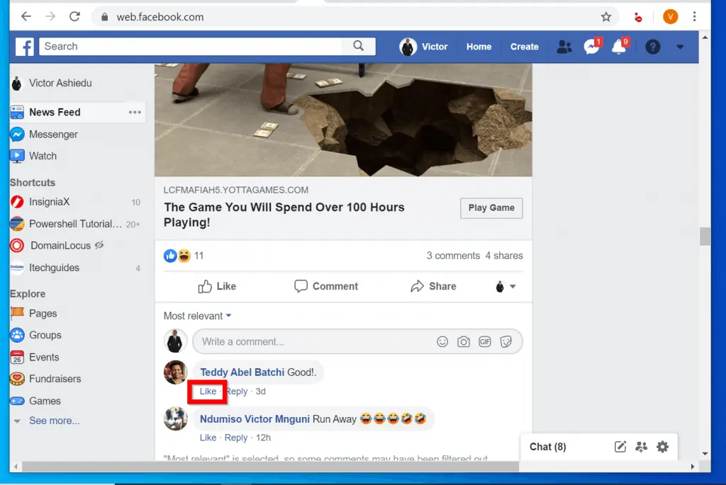Click the Play Game button
The image size is (726, 485).
coord(491,208)
